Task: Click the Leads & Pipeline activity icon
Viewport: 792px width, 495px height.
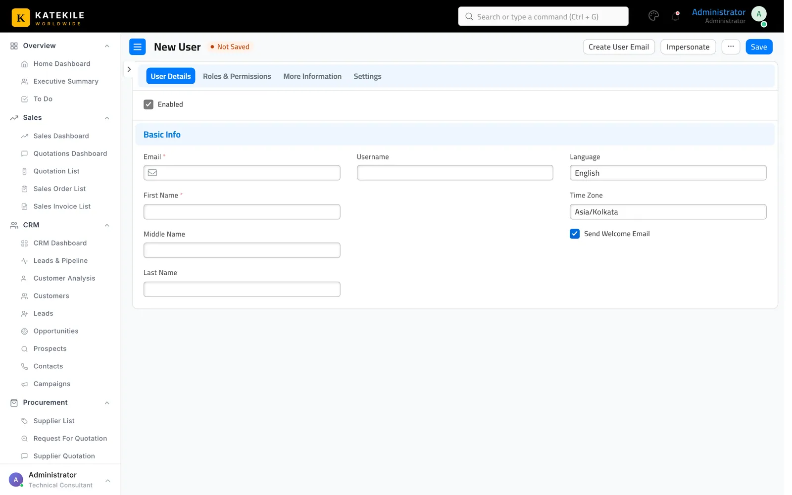Action: pos(24,261)
